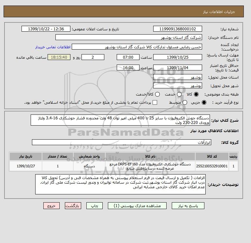This screenshot has width=251, height=243.
Task: Click the price validity date 1399/11/04
Action: [x=178, y=68]
